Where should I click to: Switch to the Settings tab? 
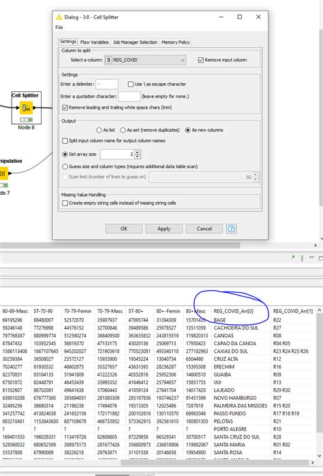pyautogui.click(x=67, y=42)
